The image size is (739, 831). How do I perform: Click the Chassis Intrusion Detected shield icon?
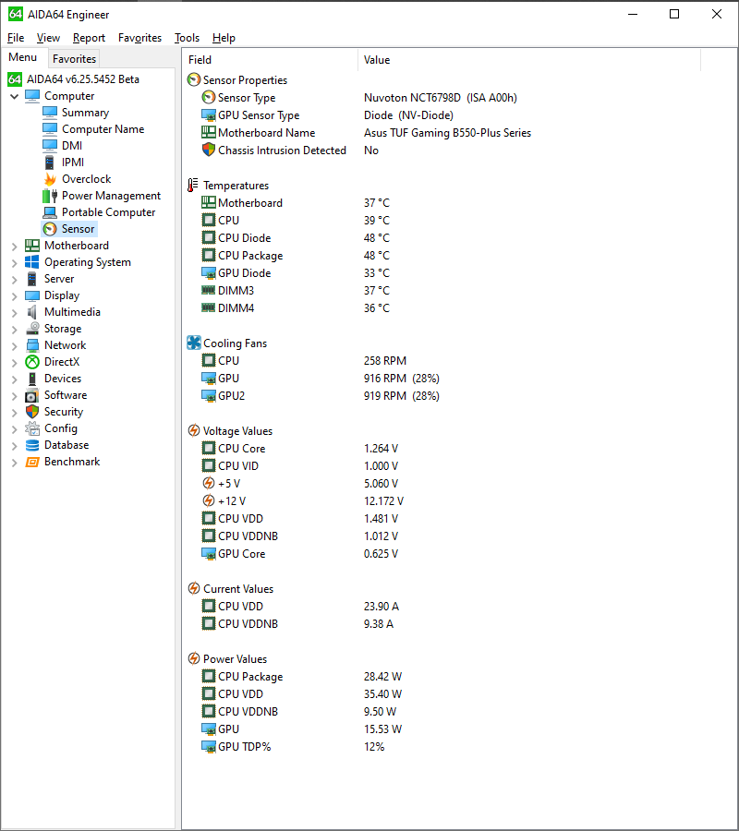pyautogui.click(x=209, y=150)
